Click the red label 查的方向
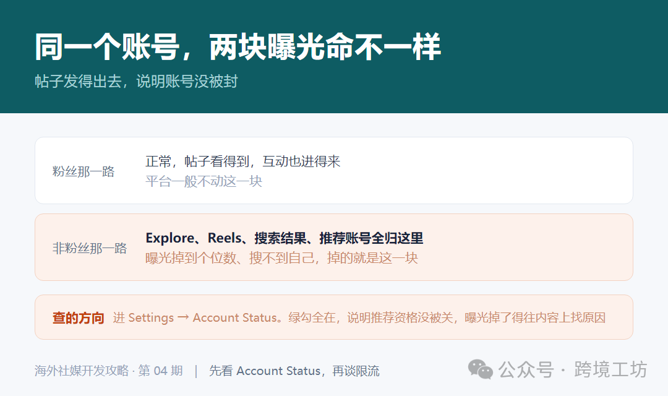 (x=79, y=317)
